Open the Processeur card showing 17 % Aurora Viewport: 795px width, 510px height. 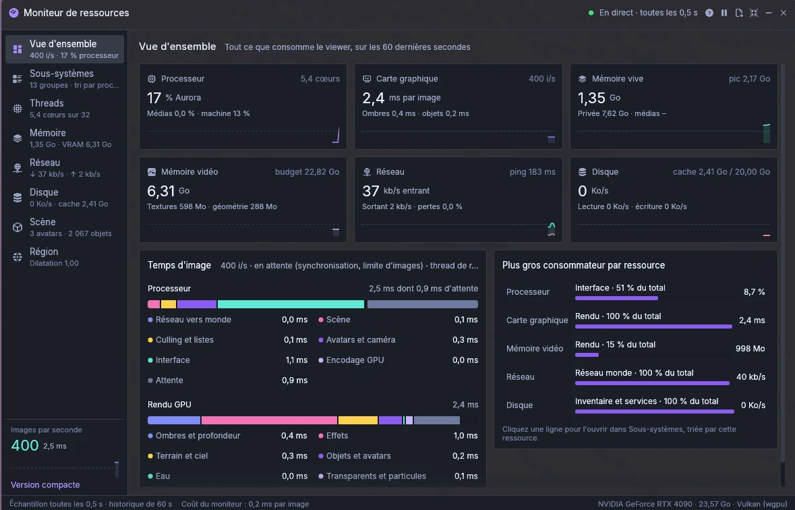tap(243, 107)
